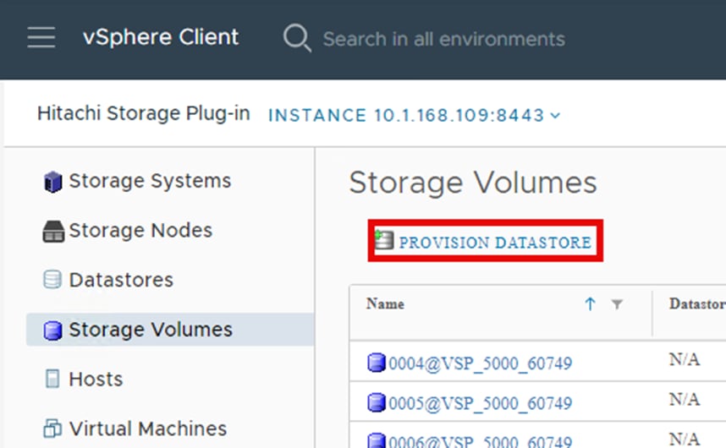Open the Name column filter

point(617,304)
